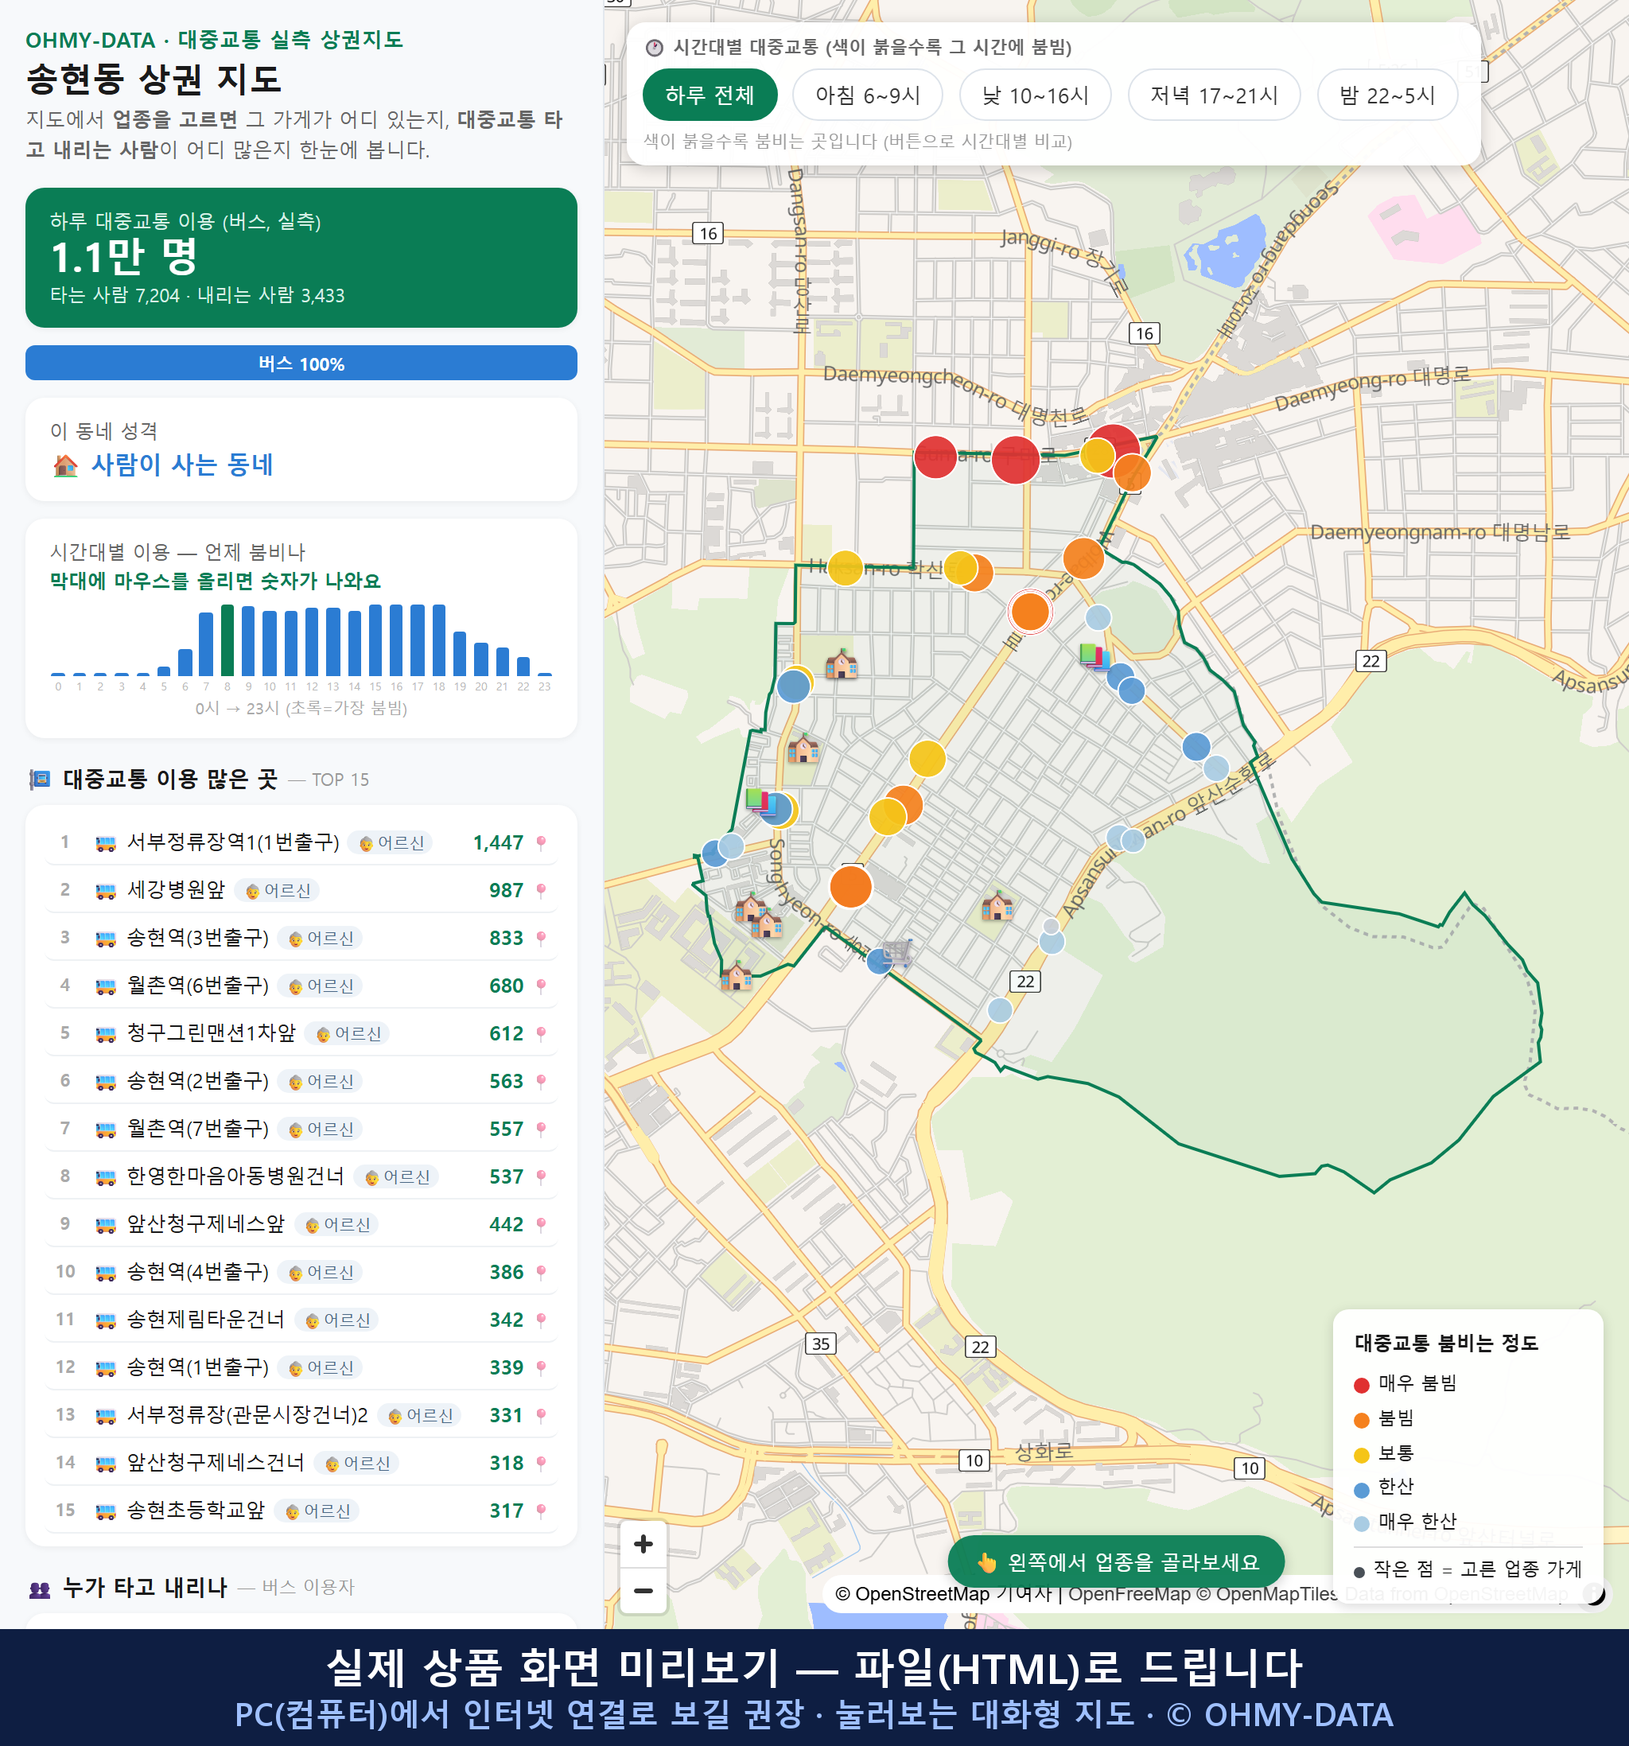Click the 버스 100% share bar

pos(301,363)
